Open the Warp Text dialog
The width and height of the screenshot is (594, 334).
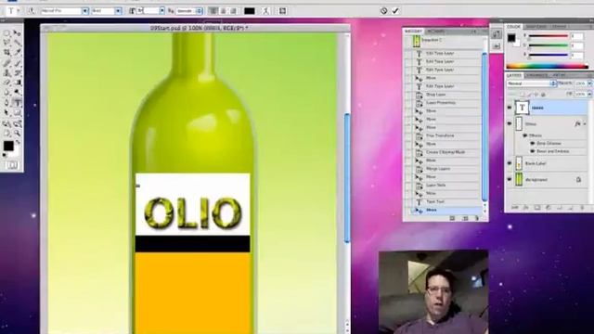coord(266,11)
